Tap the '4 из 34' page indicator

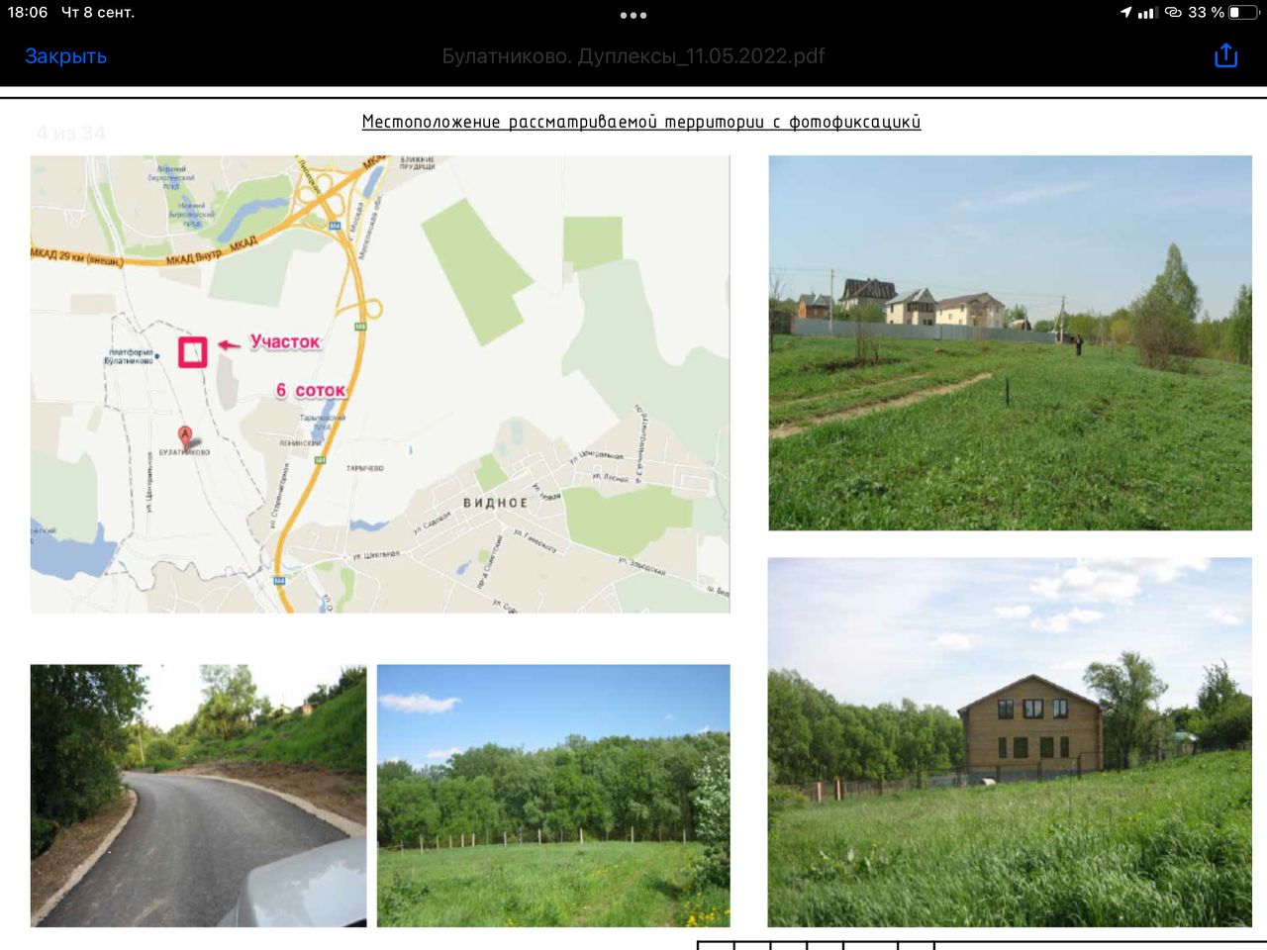point(70,133)
